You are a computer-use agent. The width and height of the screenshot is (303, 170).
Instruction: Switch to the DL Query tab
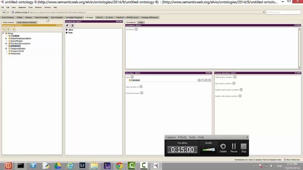(109, 17)
